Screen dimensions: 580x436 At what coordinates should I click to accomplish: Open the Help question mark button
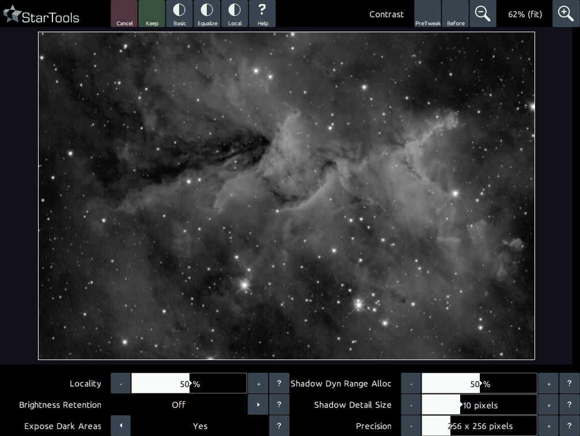pyautogui.click(x=263, y=14)
